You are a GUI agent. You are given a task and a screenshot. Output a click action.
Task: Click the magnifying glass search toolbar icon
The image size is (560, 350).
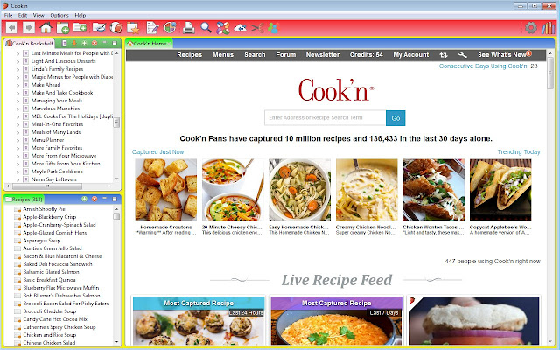[x=206, y=27]
